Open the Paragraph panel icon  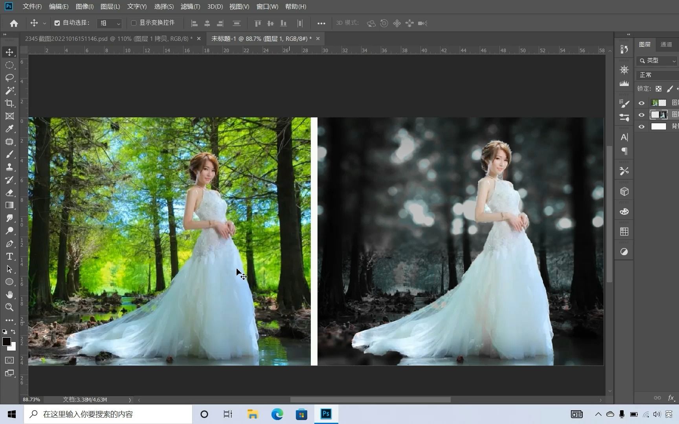coord(624,151)
